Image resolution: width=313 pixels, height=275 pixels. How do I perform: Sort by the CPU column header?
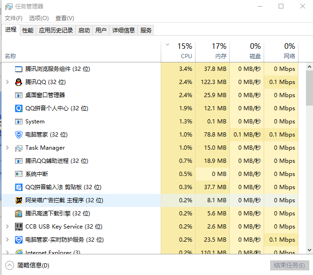(x=178, y=52)
